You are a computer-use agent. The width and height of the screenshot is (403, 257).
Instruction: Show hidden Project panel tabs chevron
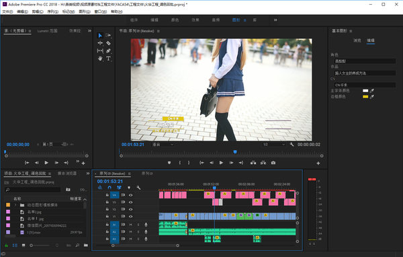click(88, 174)
